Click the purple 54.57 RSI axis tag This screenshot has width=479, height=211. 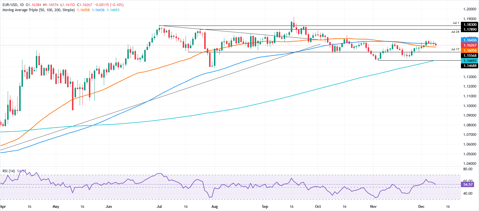468,185
